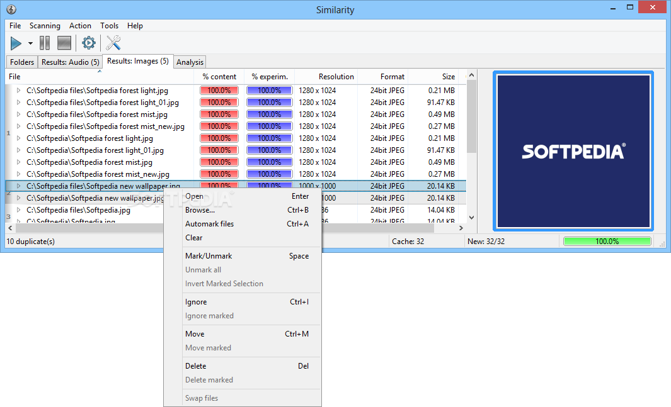This screenshot has width=671, height=407.
Task: Open the Tools menu
Action: click(x=109, y=26)
